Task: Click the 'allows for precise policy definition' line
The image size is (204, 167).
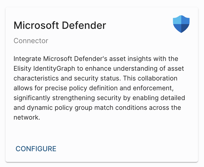Action: [x=66, y=88]
